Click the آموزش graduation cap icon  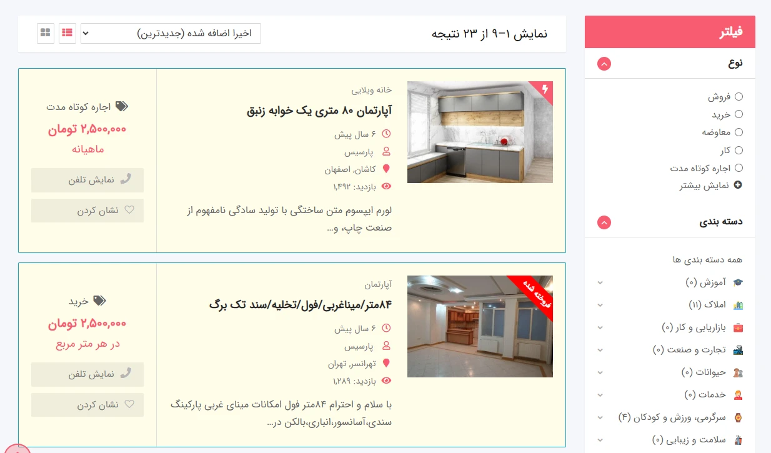(738, 282)
